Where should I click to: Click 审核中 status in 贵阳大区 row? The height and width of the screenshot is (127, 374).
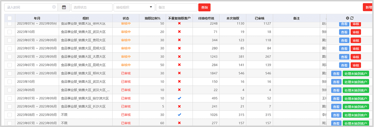126,40
